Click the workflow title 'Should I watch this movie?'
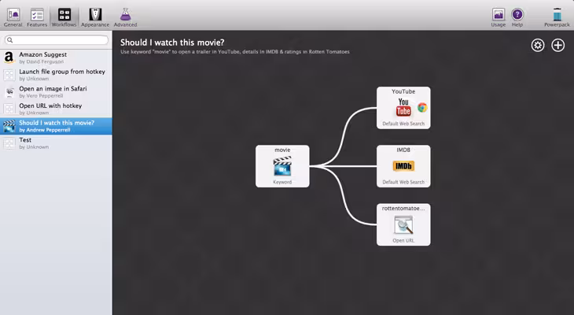Screen dimensions: 574x315 tap(172, 43)
